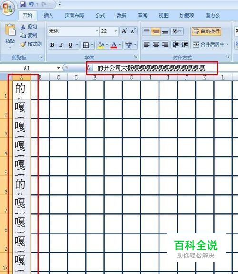
Task: Expand the underline style dropdown arrow
Action: point(77,45)
